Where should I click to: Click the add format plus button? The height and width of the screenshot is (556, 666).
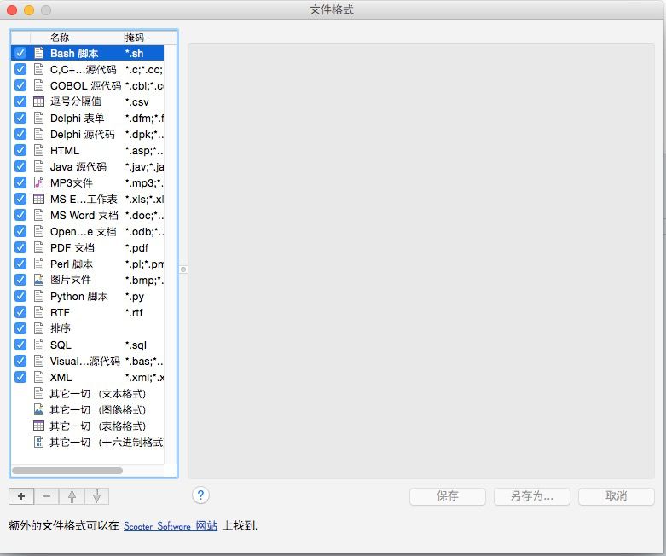(x=21, y=495)
